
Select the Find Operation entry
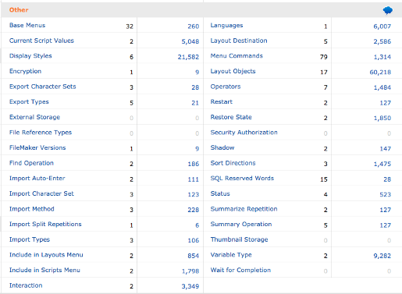tap(31, 163)
